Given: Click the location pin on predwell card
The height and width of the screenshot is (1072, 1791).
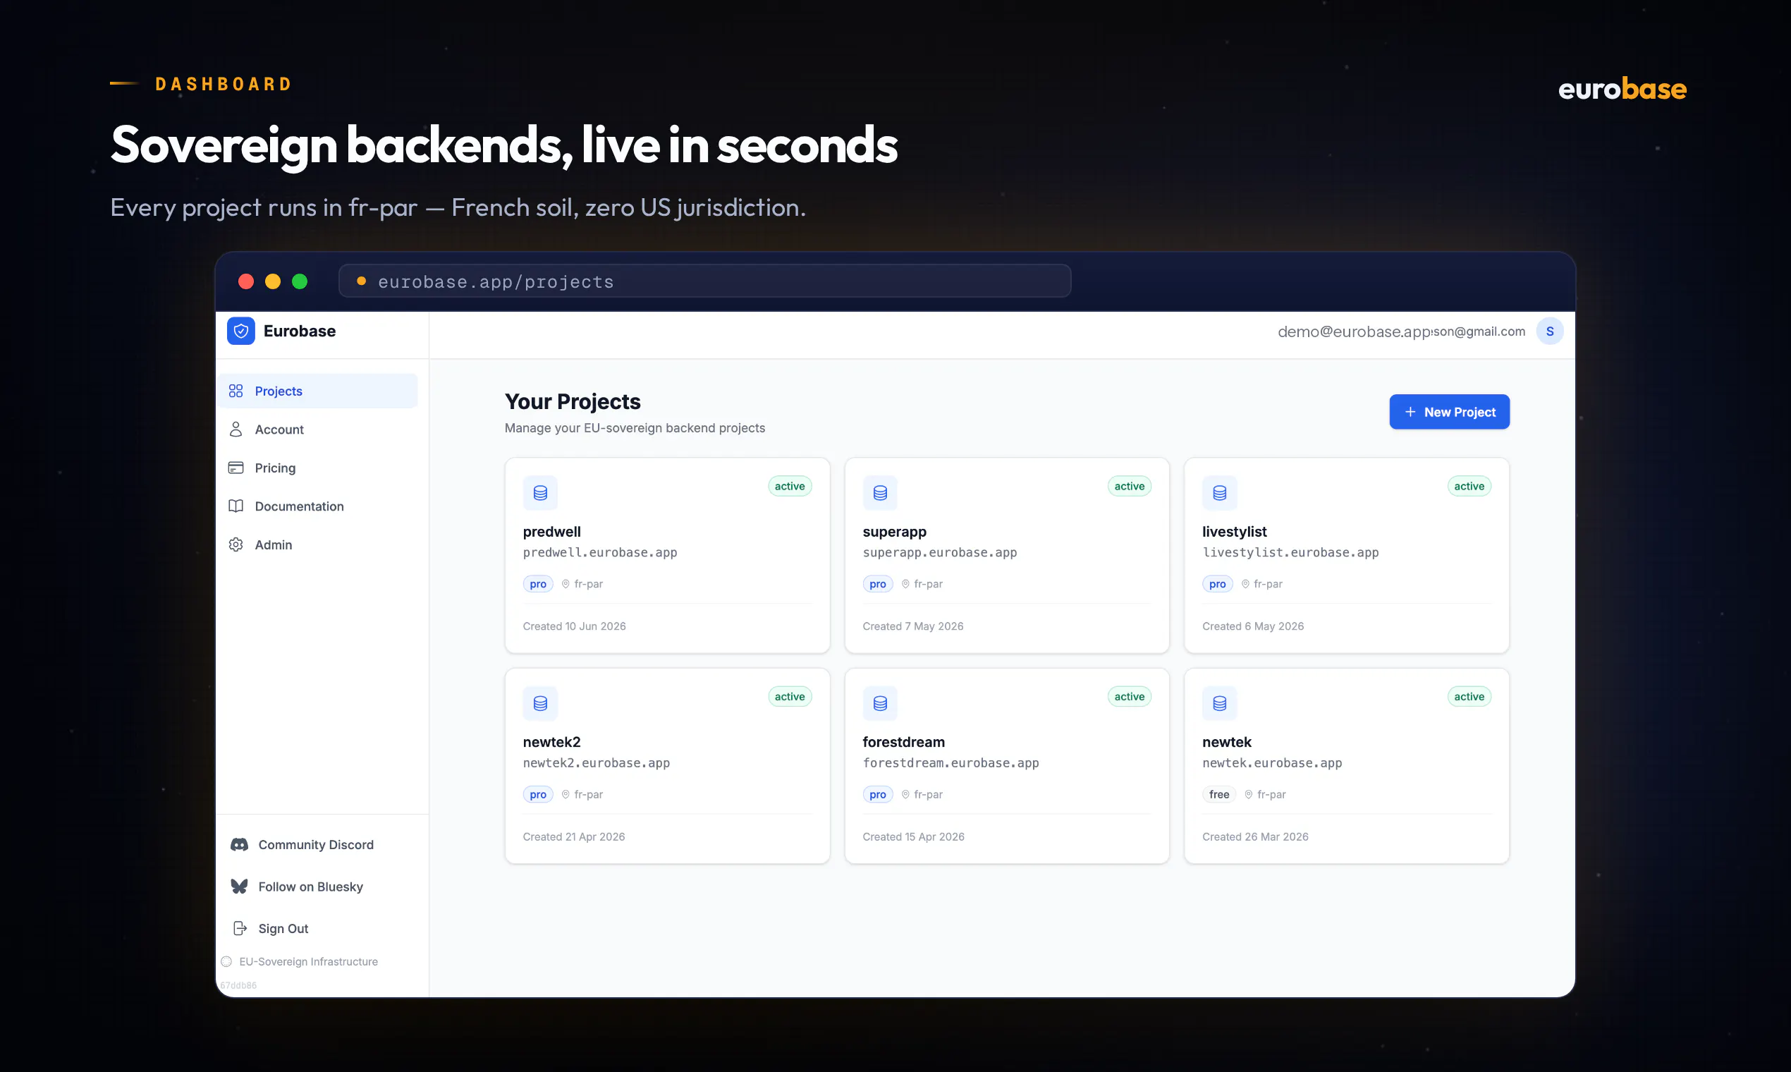Looking at the screenshot, I should [566, 584].
